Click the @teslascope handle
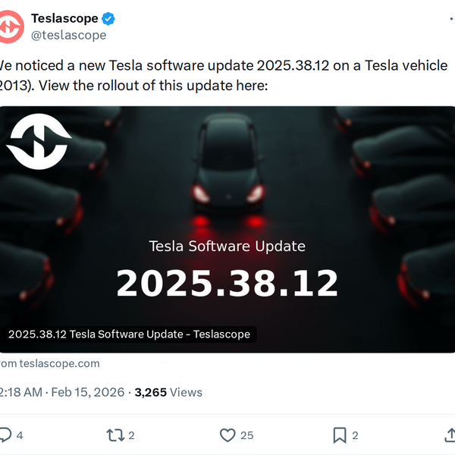Screen dimensions: 455x455 pos(68,35)
